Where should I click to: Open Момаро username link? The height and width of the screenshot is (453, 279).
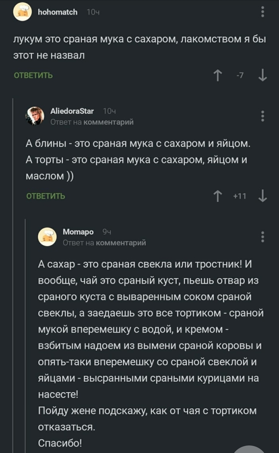(78, 232)
